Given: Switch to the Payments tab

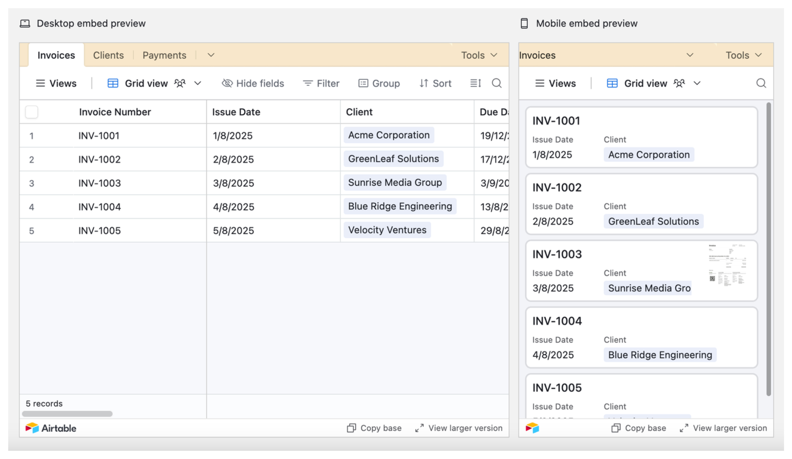Looking at the screenshot, I should [164, 55].
